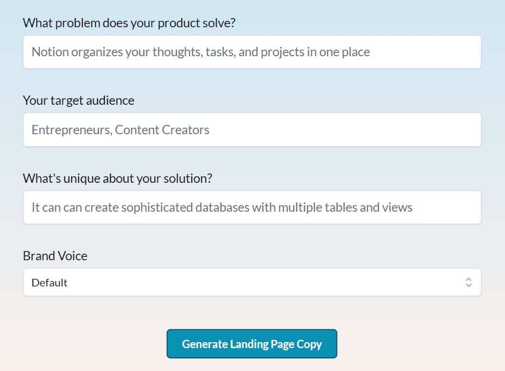Click Generate Landing Page Copy
Viewport: 505px width, 371px height.
[x=252, y=344]
